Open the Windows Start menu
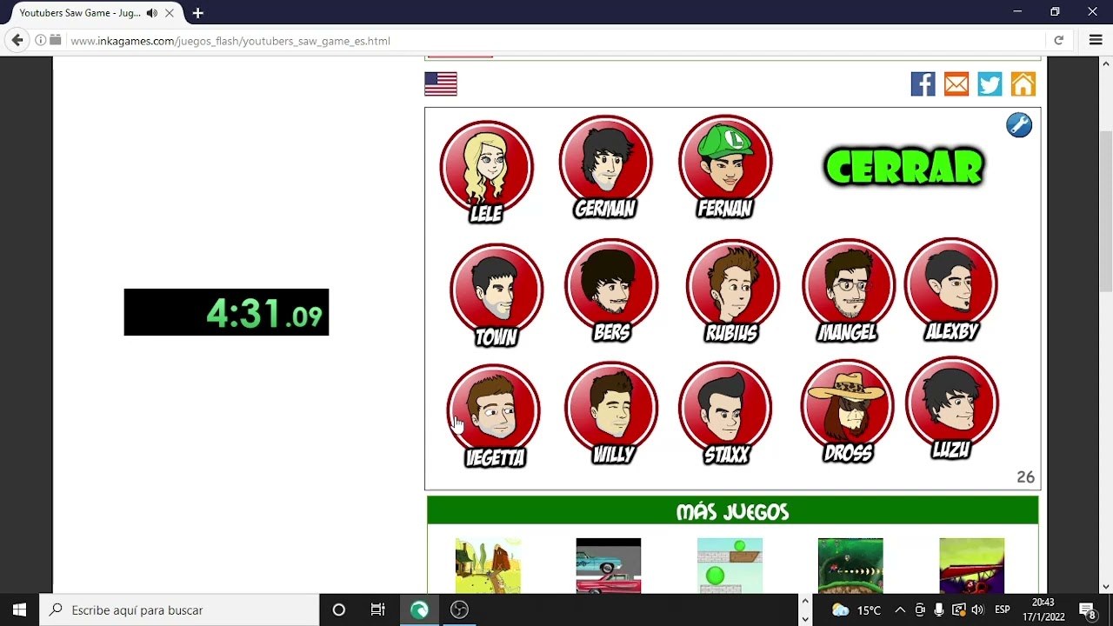 pyautogui.click(x=19, y=609)
